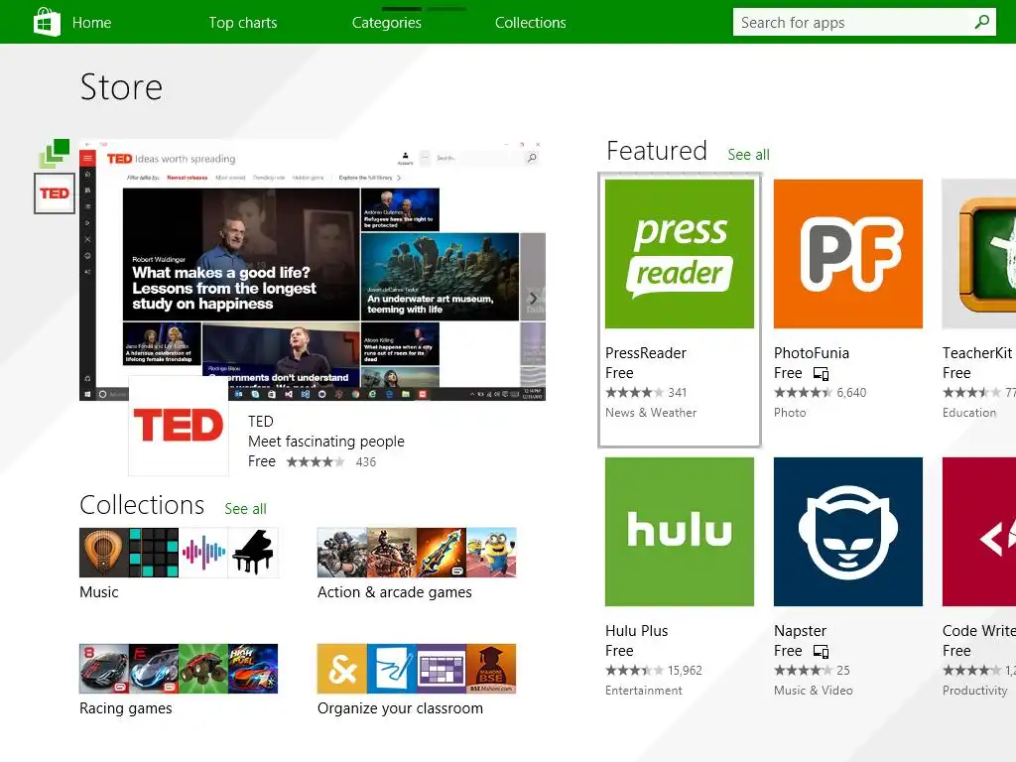The width and height of the screenshot is (1016, 762).
Task: Open Organize your classroom collection
Action: (x=401, y=708)
